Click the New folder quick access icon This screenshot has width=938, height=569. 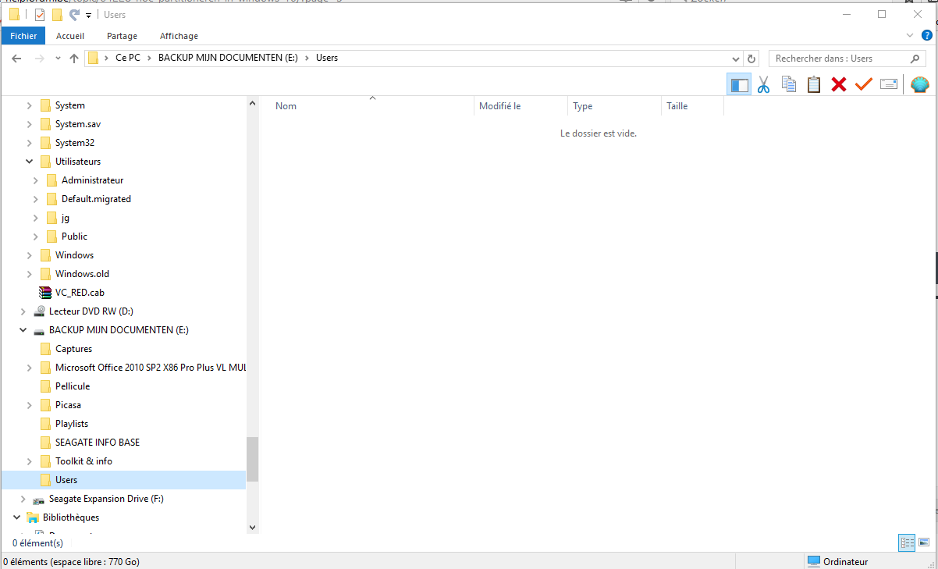(57, 15)
